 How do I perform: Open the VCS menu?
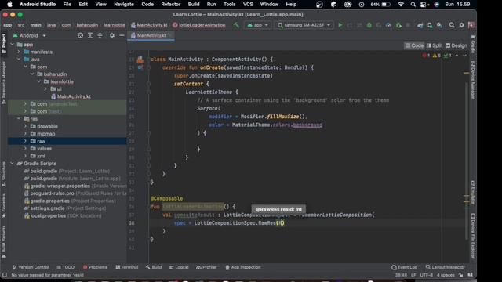coord(248,5)
